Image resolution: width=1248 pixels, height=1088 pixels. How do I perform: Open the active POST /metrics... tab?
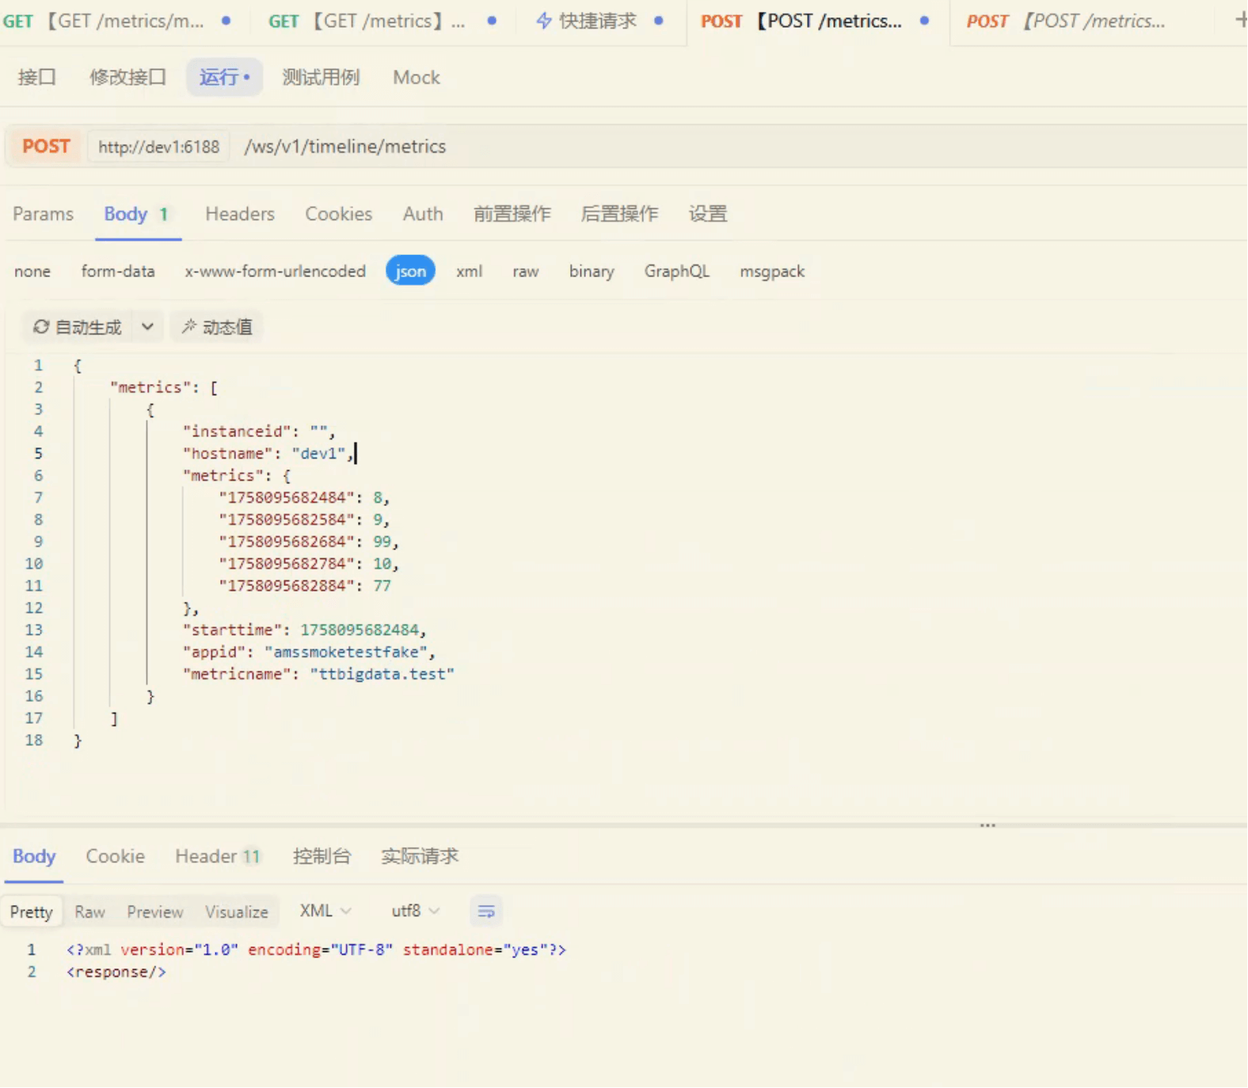click(x=818, y=21)
